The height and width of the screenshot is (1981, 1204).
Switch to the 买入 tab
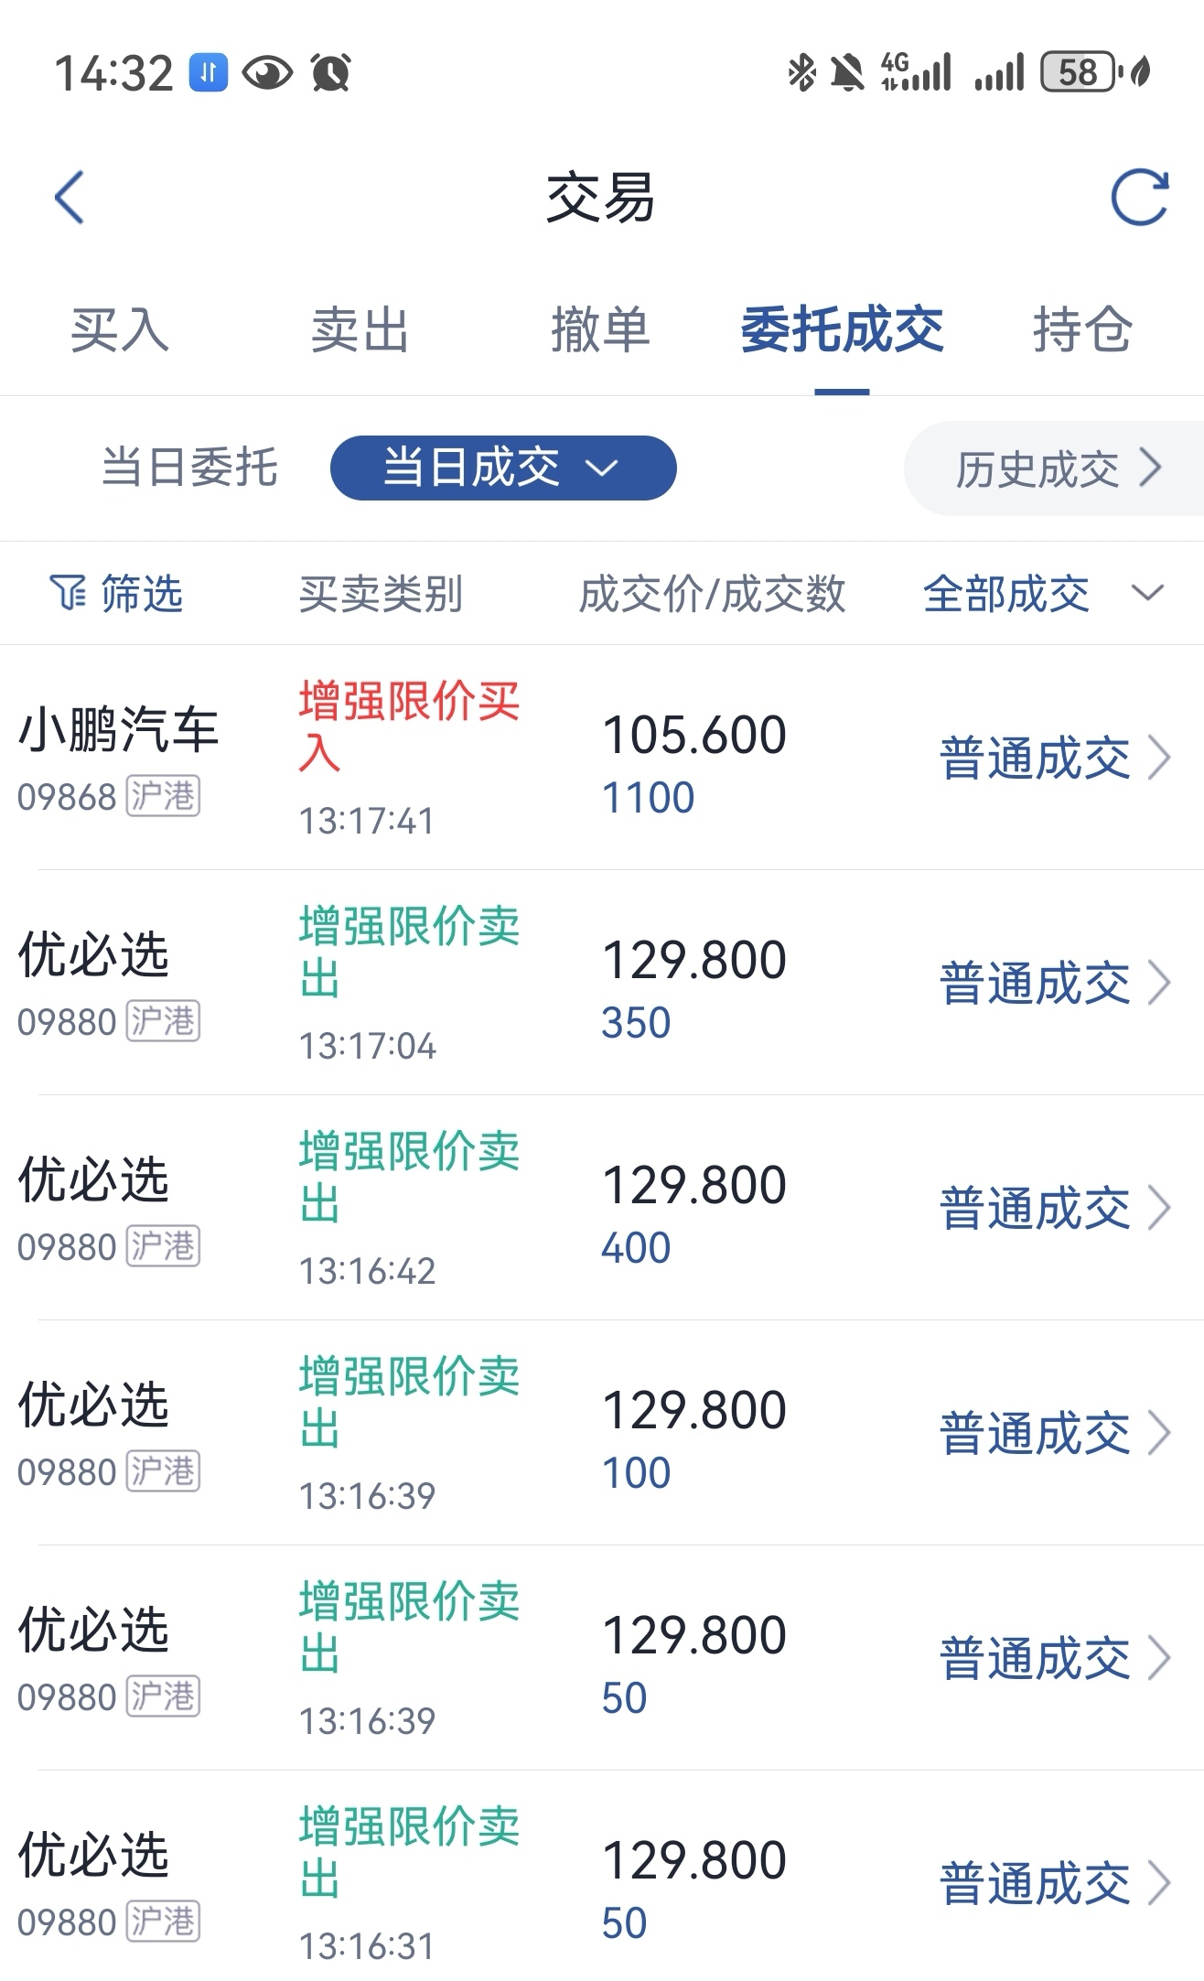(120, 329)
